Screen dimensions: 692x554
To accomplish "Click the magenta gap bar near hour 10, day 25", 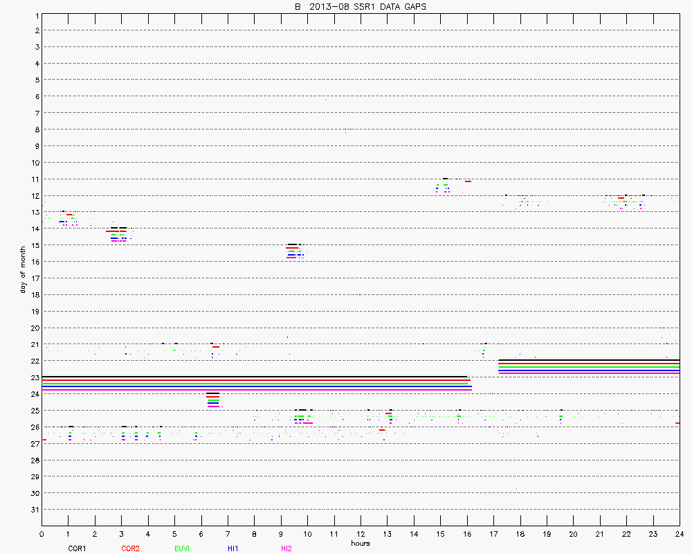I will (304, 422).
